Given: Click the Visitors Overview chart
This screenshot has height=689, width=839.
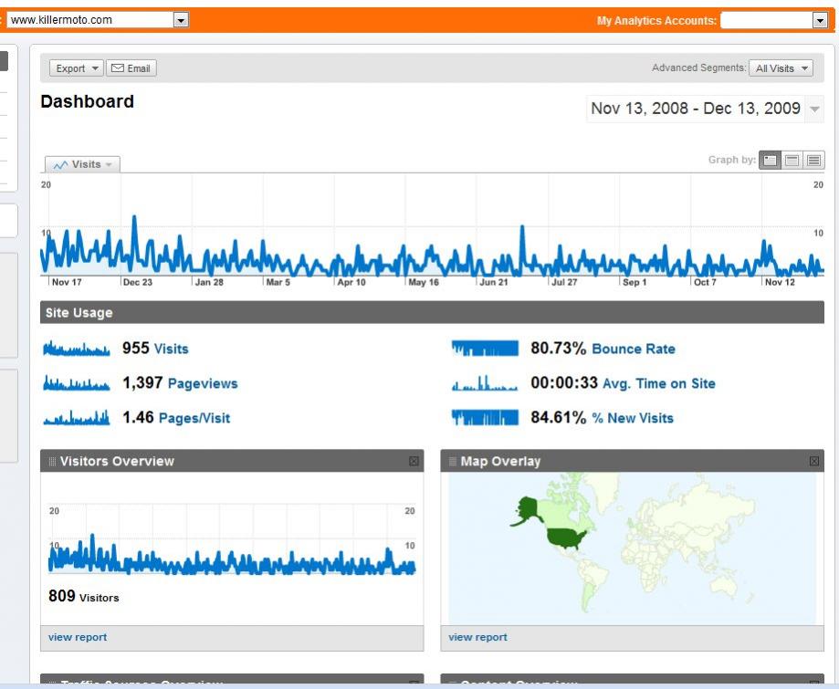Looking at the screenshot, I should point(232,540).
